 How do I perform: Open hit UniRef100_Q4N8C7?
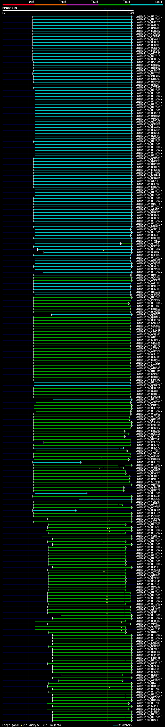point(148,468)
